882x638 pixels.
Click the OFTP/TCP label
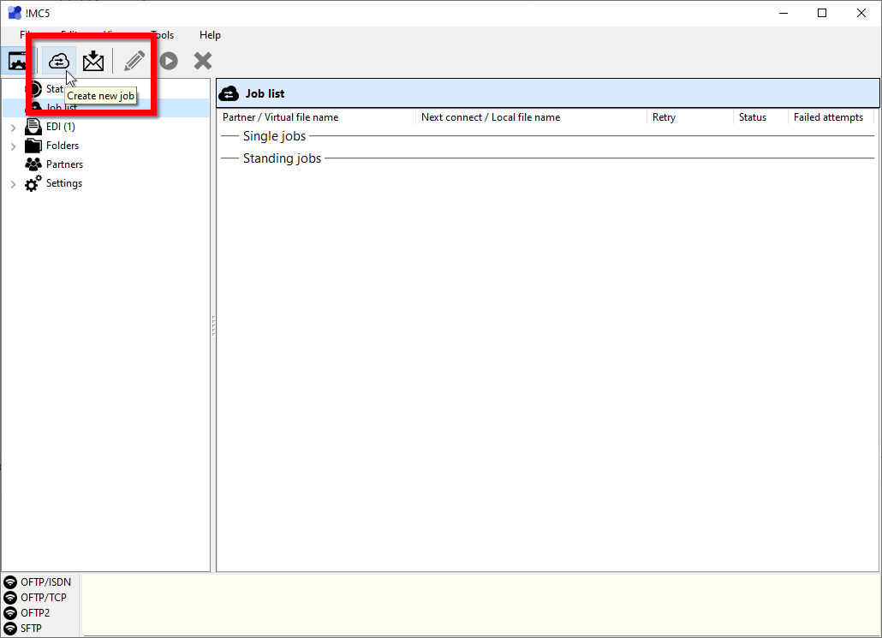[44, 597]
